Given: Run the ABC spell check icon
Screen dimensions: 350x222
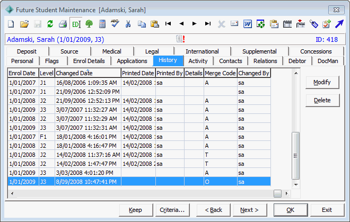Looking at the screenshot, I should tap(115, 23).
